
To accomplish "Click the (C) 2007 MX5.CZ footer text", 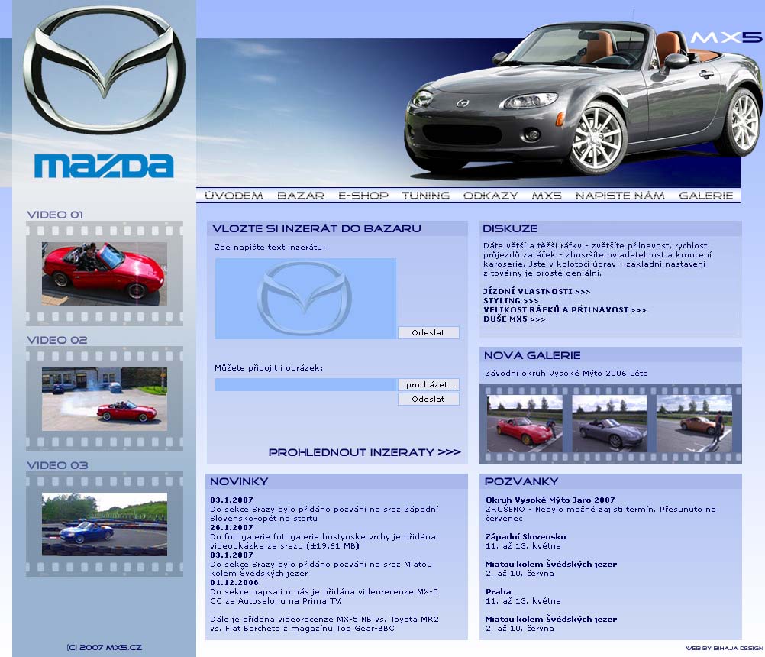I will (x=105, y=647).
